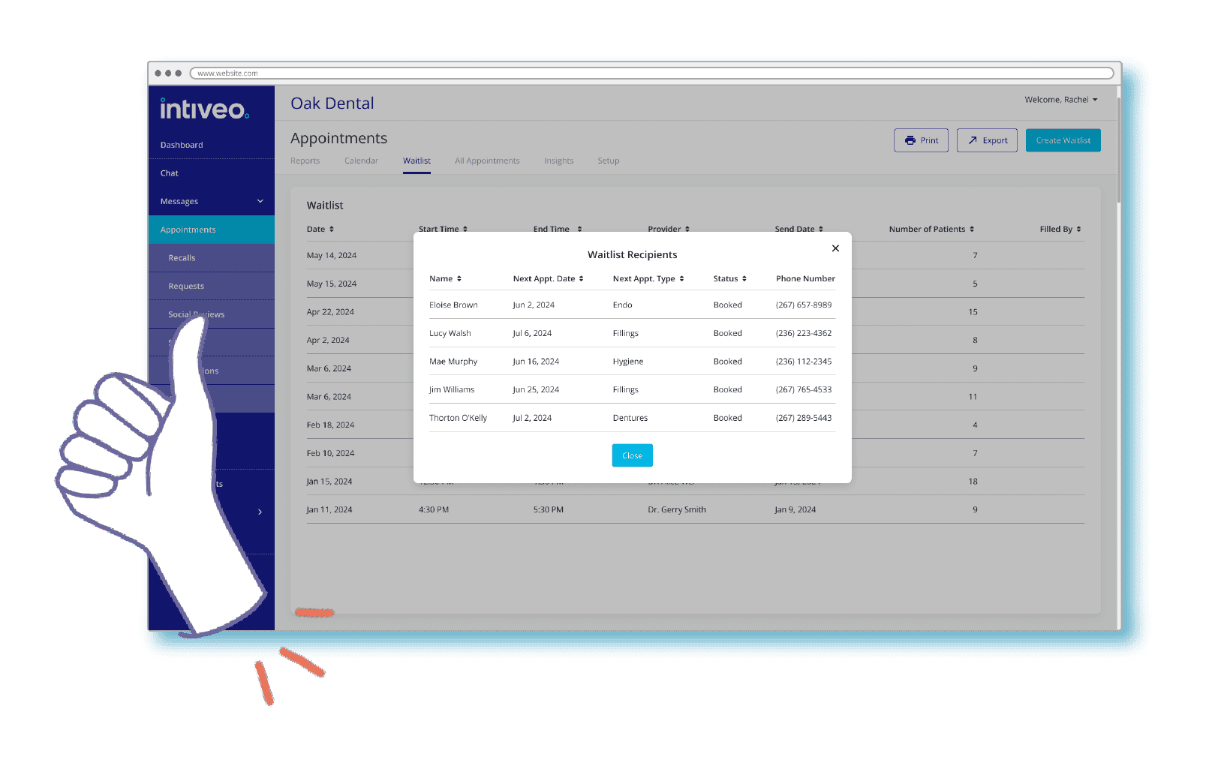Viewport: 1215px width, 760px height.
Task: Click the Endo appointment type cell
Action: click(x=622, y=305)
